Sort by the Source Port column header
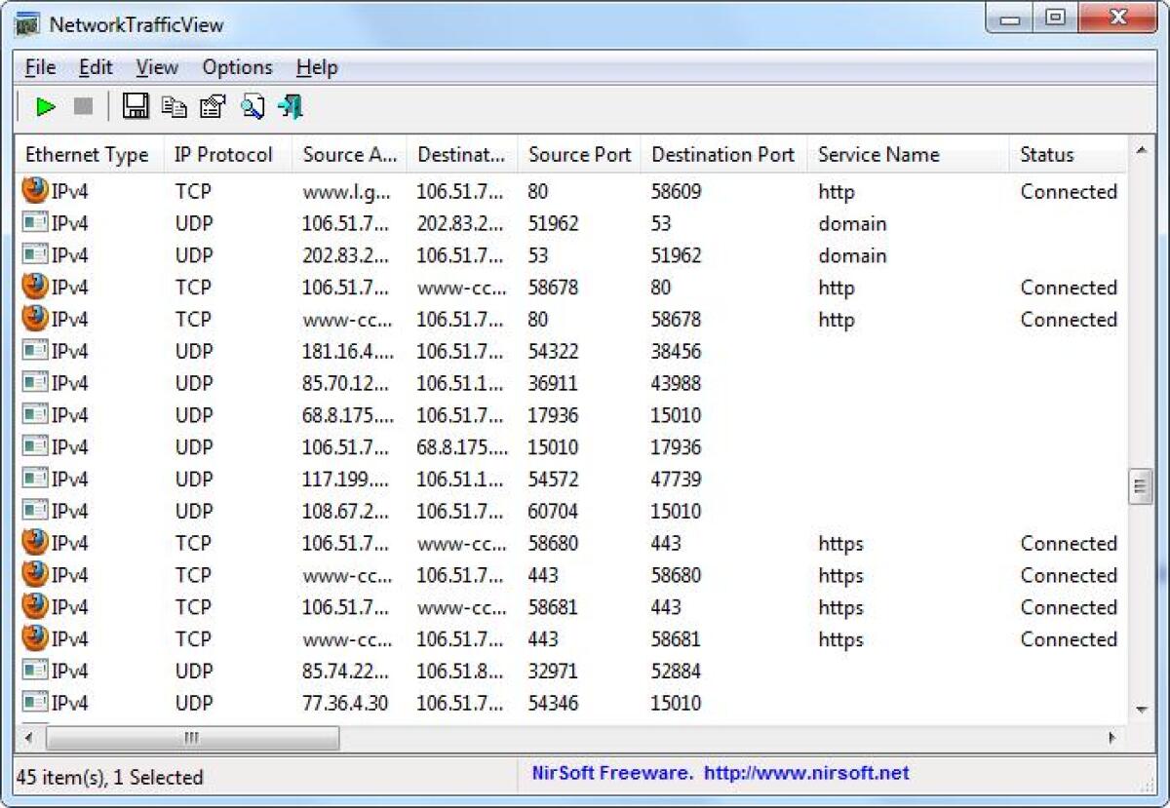 [x=579, y=154]
